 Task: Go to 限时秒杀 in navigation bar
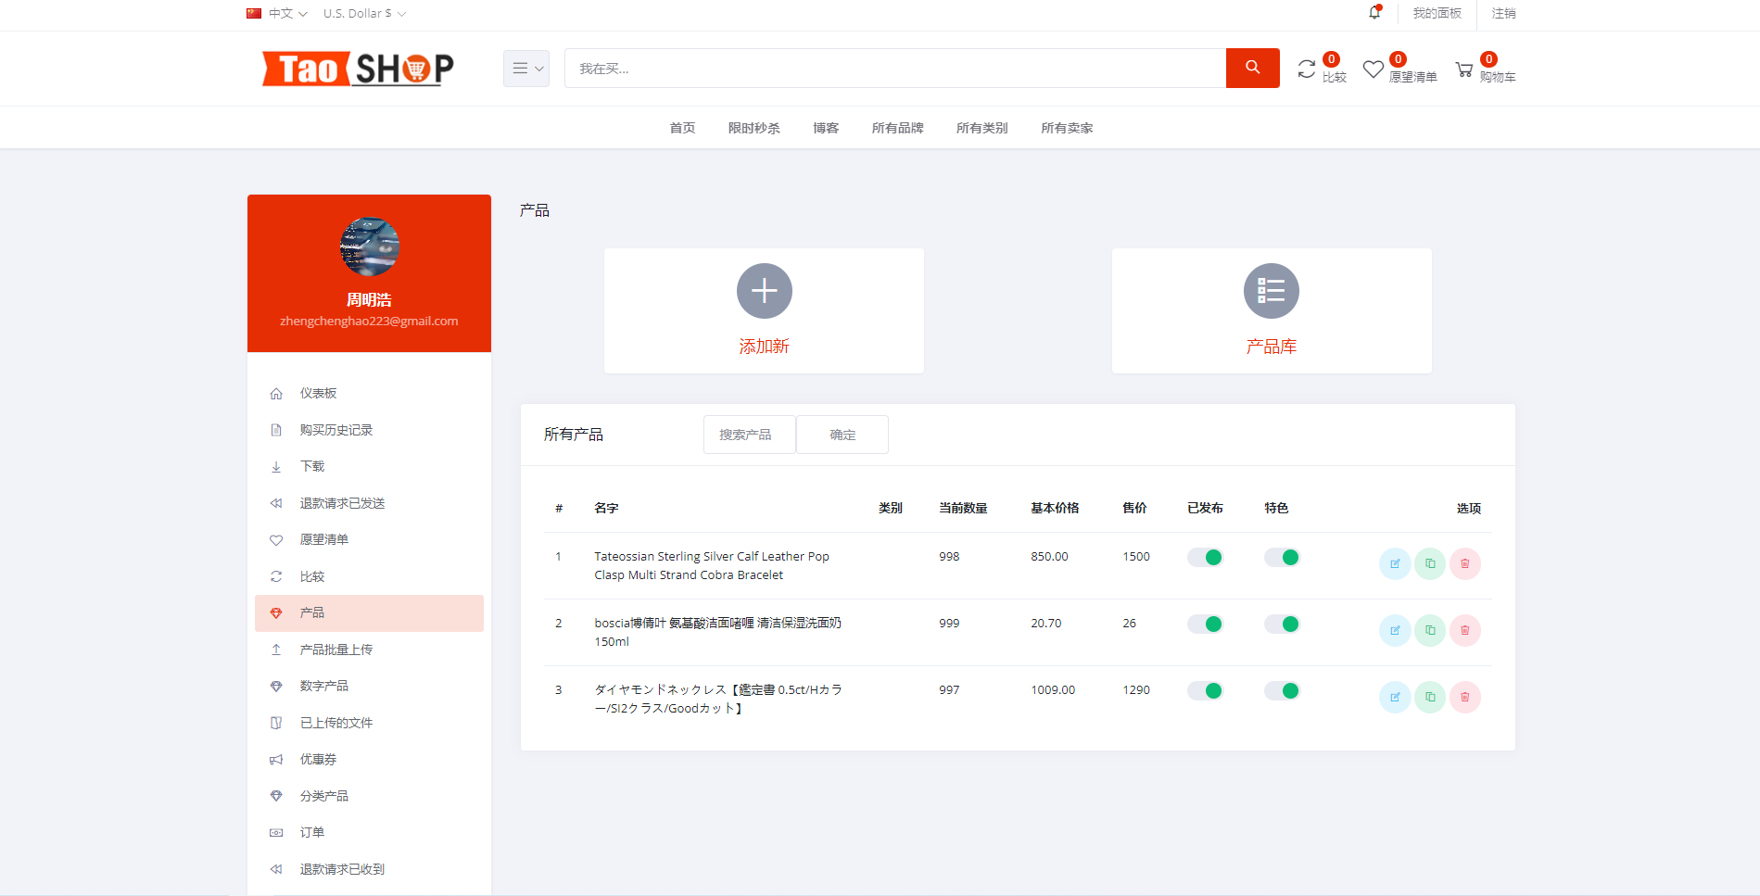753,128
